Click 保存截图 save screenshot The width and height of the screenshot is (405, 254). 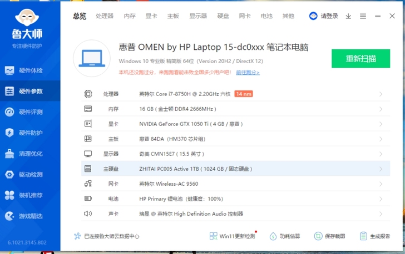(329, 236)
